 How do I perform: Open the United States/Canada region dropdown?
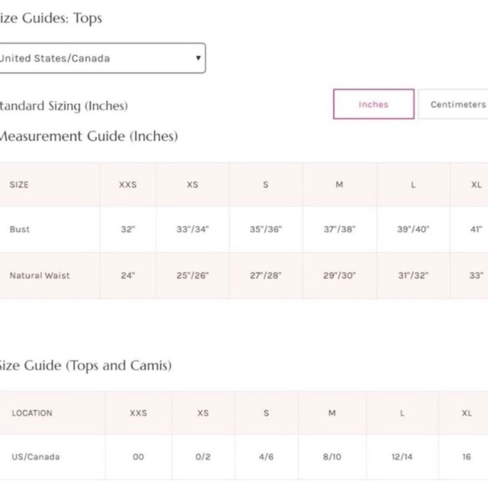point(102,58)
